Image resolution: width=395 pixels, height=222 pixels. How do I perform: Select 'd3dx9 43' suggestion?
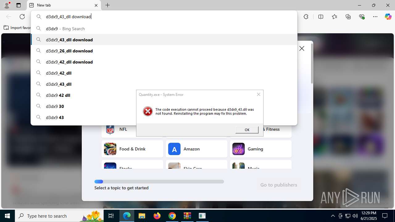pyautogui.click(x=84, y=117)
